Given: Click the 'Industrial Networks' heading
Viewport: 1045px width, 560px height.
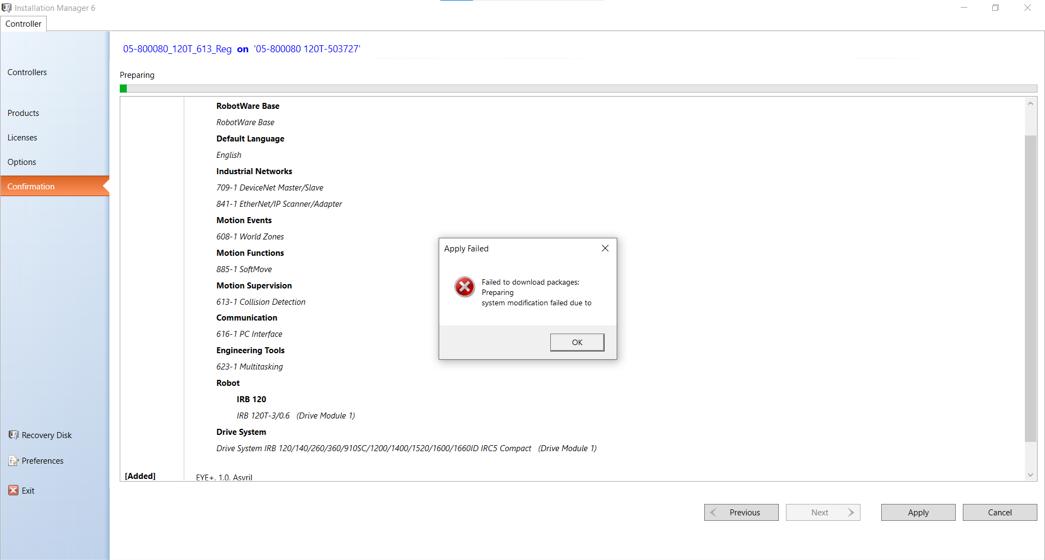Looking at the screenshot, I should (x=254, y=171).
